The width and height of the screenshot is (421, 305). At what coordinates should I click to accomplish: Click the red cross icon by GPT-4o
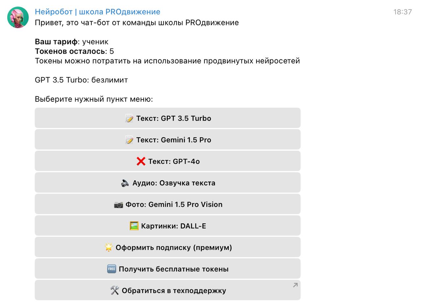tap(141, 161)
